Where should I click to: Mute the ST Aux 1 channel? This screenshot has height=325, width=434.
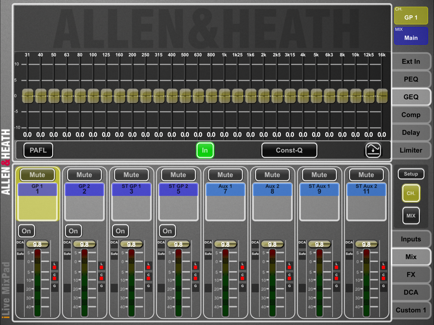pyautogui.click(x=320, y=175)
